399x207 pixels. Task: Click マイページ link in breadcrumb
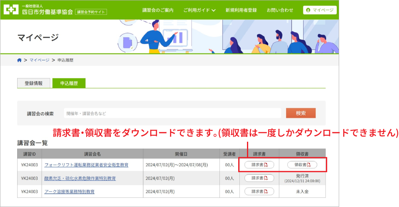point(40,60)
